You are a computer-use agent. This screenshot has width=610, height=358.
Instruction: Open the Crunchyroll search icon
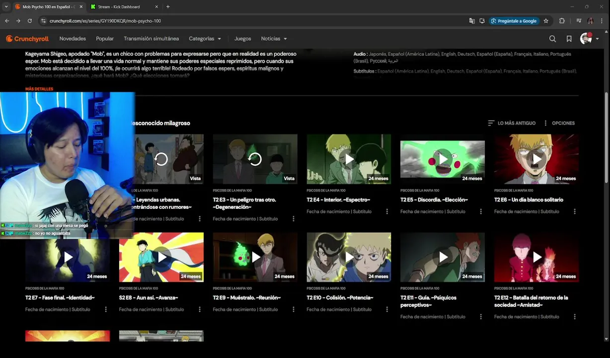pos(552,39)
